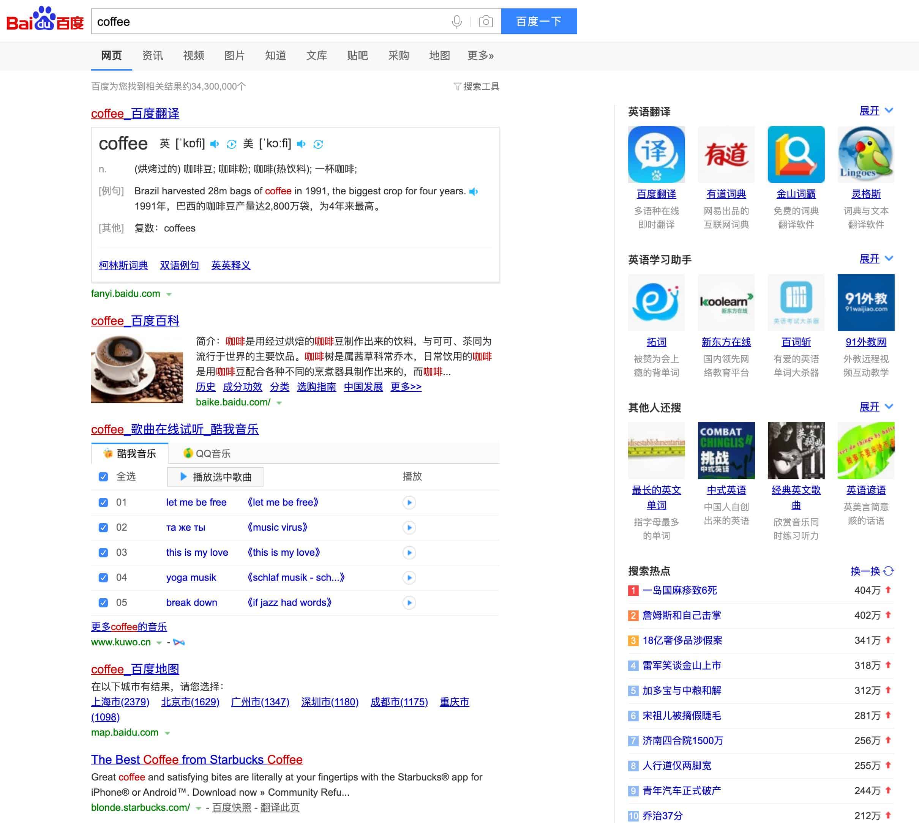Expand the 其他人还搜 section
This screenshot has height=823, width=919.
tap(876, 407)
